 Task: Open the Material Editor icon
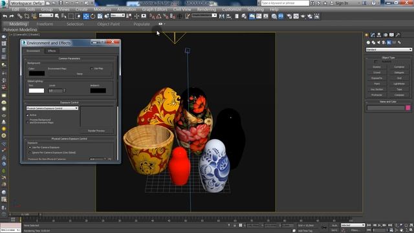click(x=274, y=16)
